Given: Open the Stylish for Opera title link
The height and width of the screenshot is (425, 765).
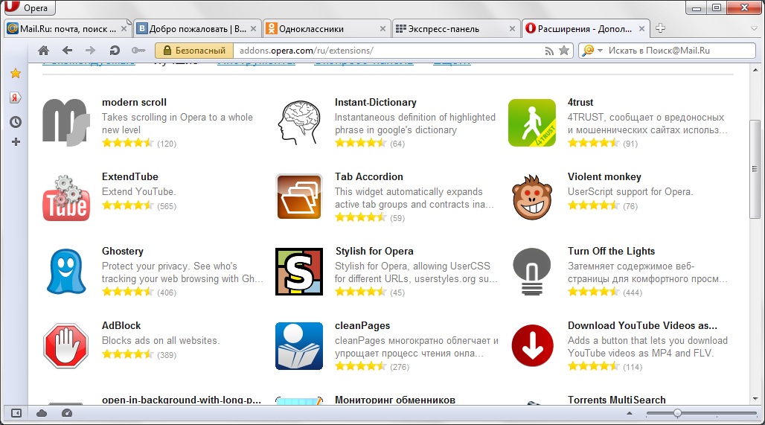Looking at the screenshot, I should click(374, 252).
